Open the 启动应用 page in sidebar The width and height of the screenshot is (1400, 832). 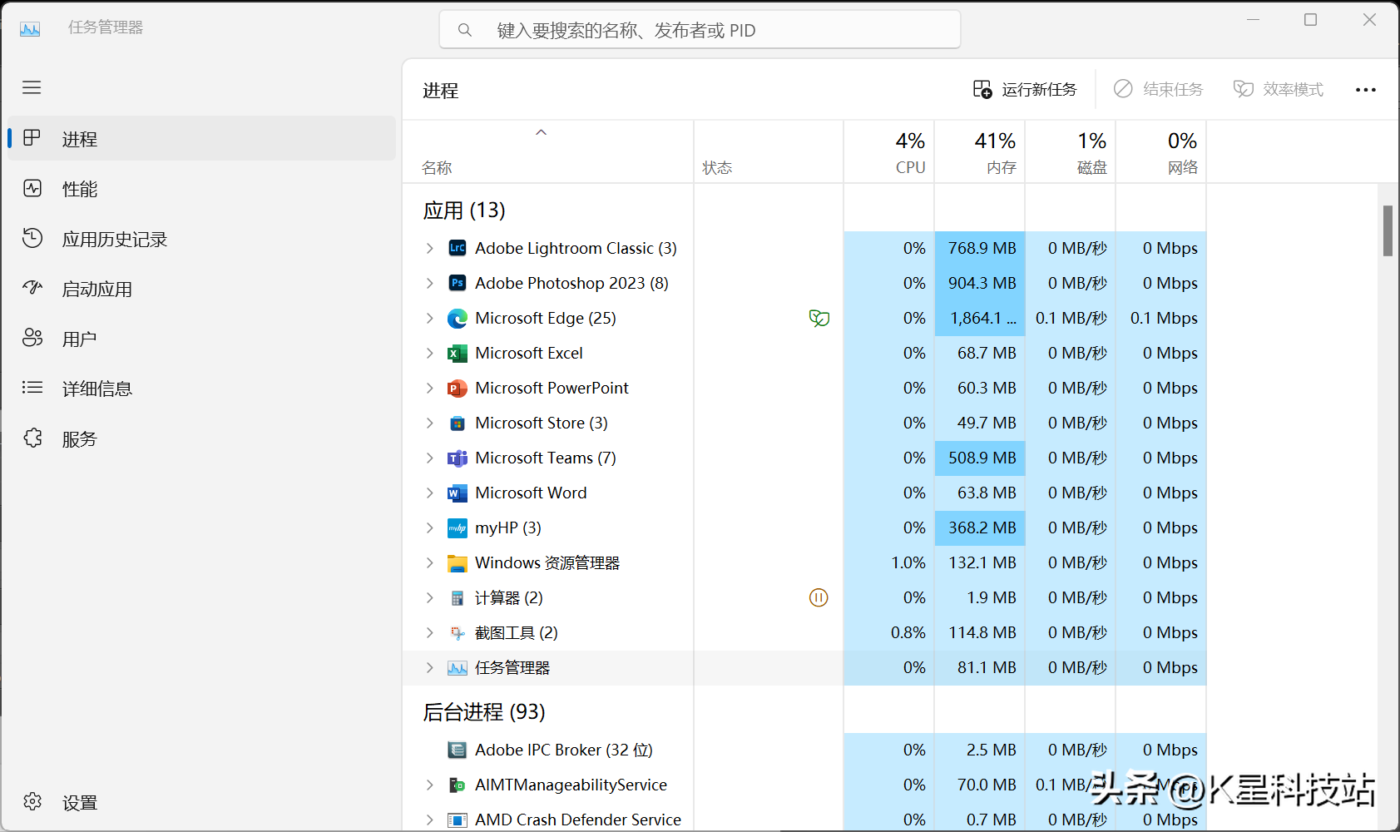(96, 289)
